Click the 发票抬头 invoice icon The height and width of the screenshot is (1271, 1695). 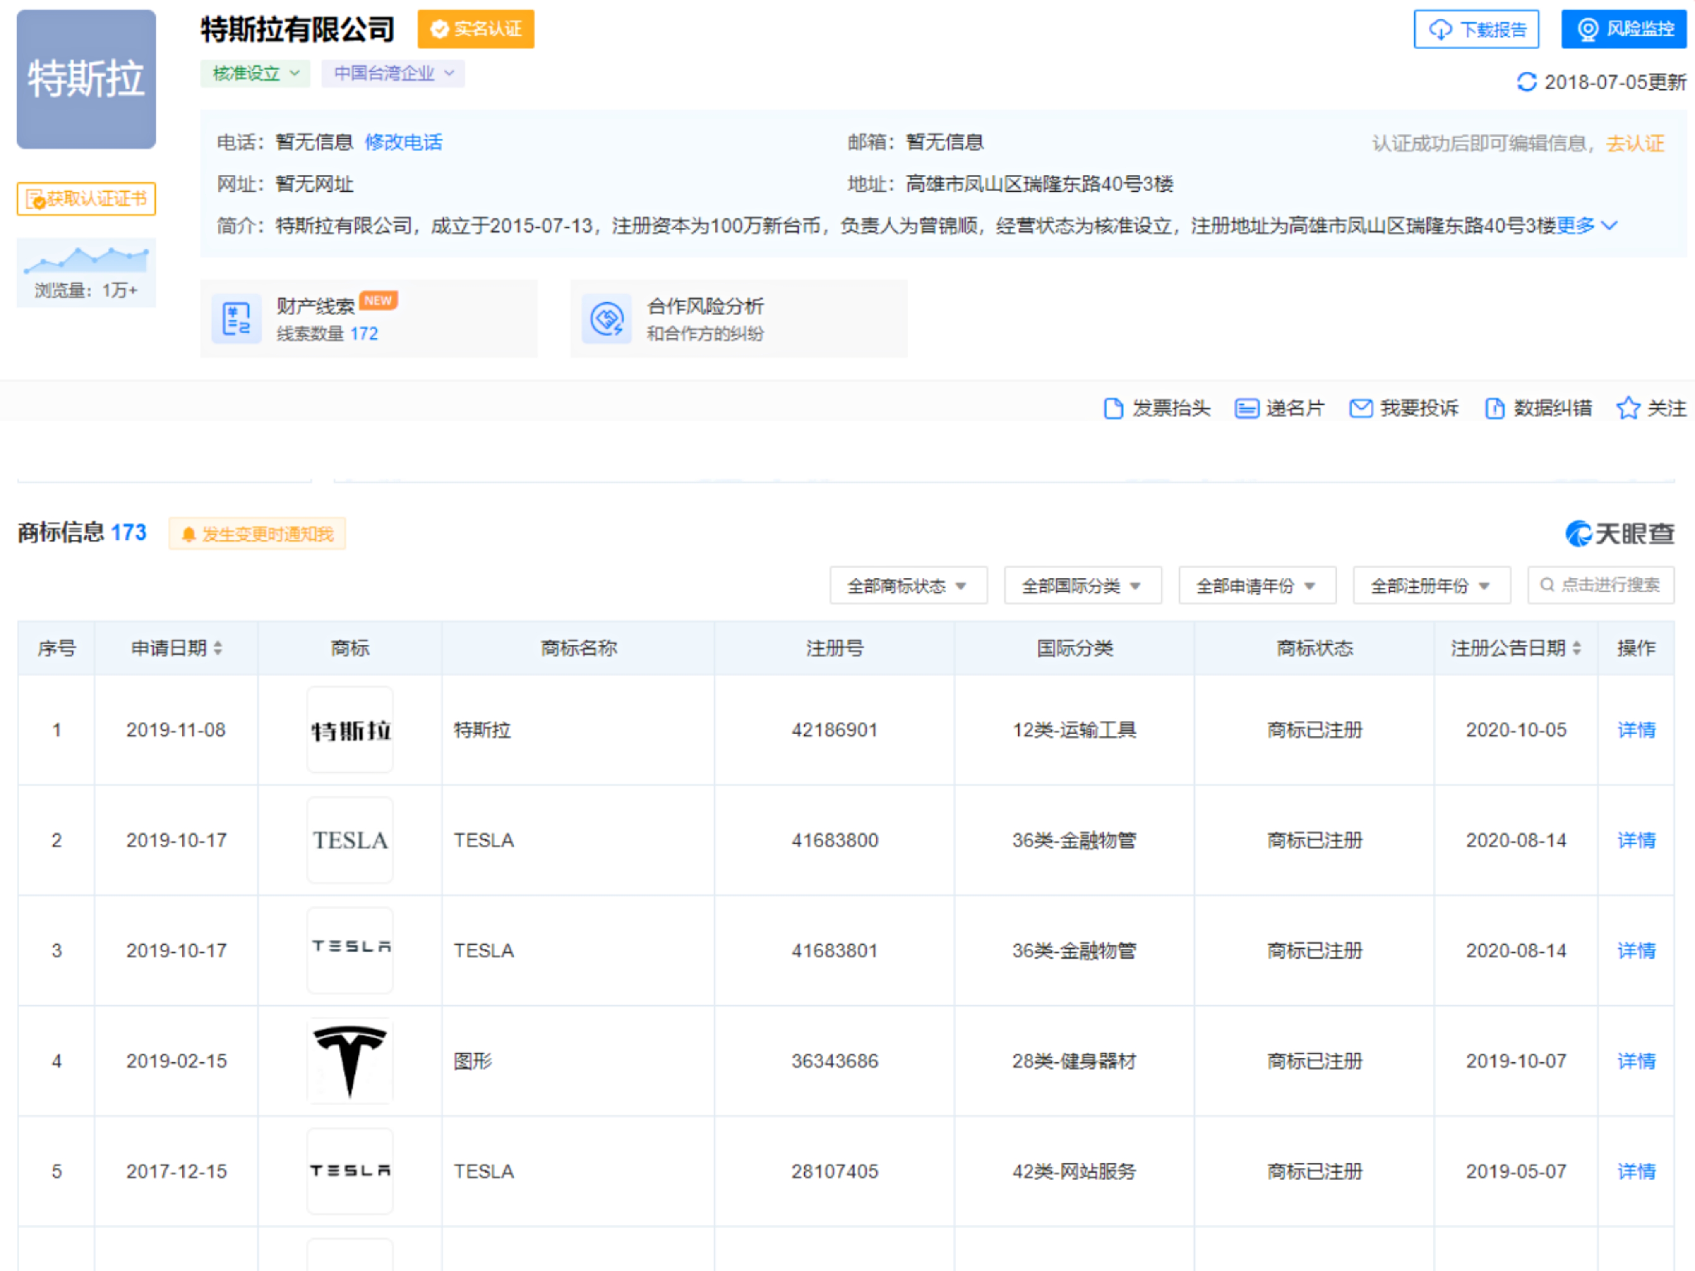(x=1113, y=408)
